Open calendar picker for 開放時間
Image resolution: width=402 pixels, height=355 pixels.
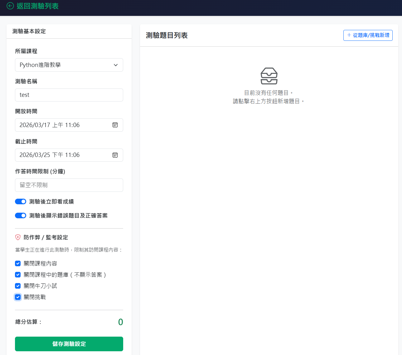pyautogui.click(x=115, y=125)
